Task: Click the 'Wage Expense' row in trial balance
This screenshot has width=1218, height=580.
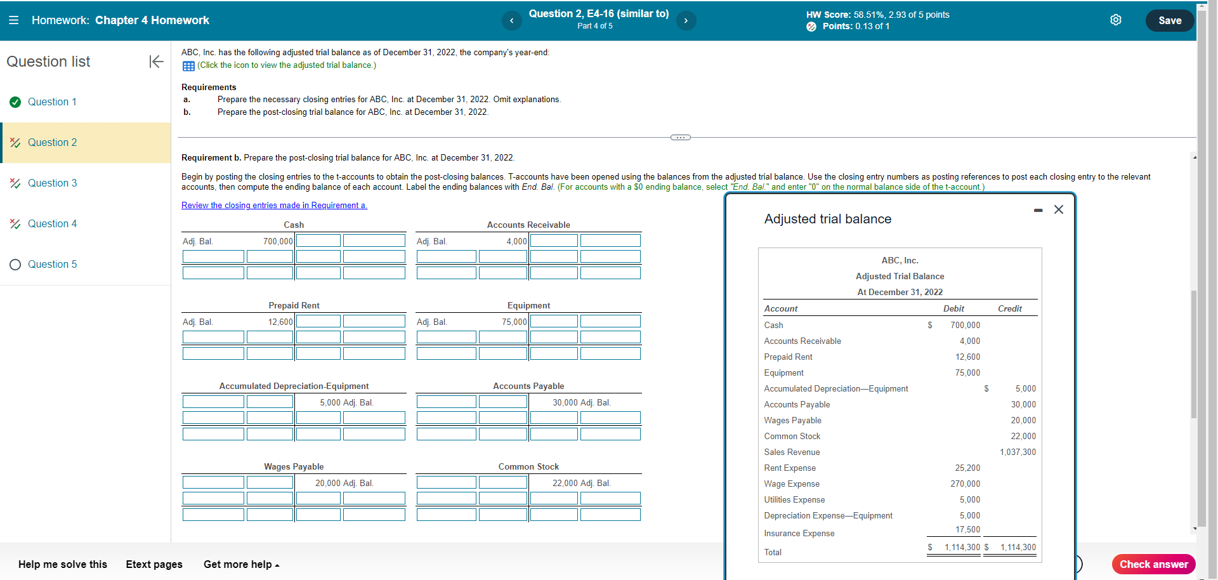Action: [x=900, y=484]
